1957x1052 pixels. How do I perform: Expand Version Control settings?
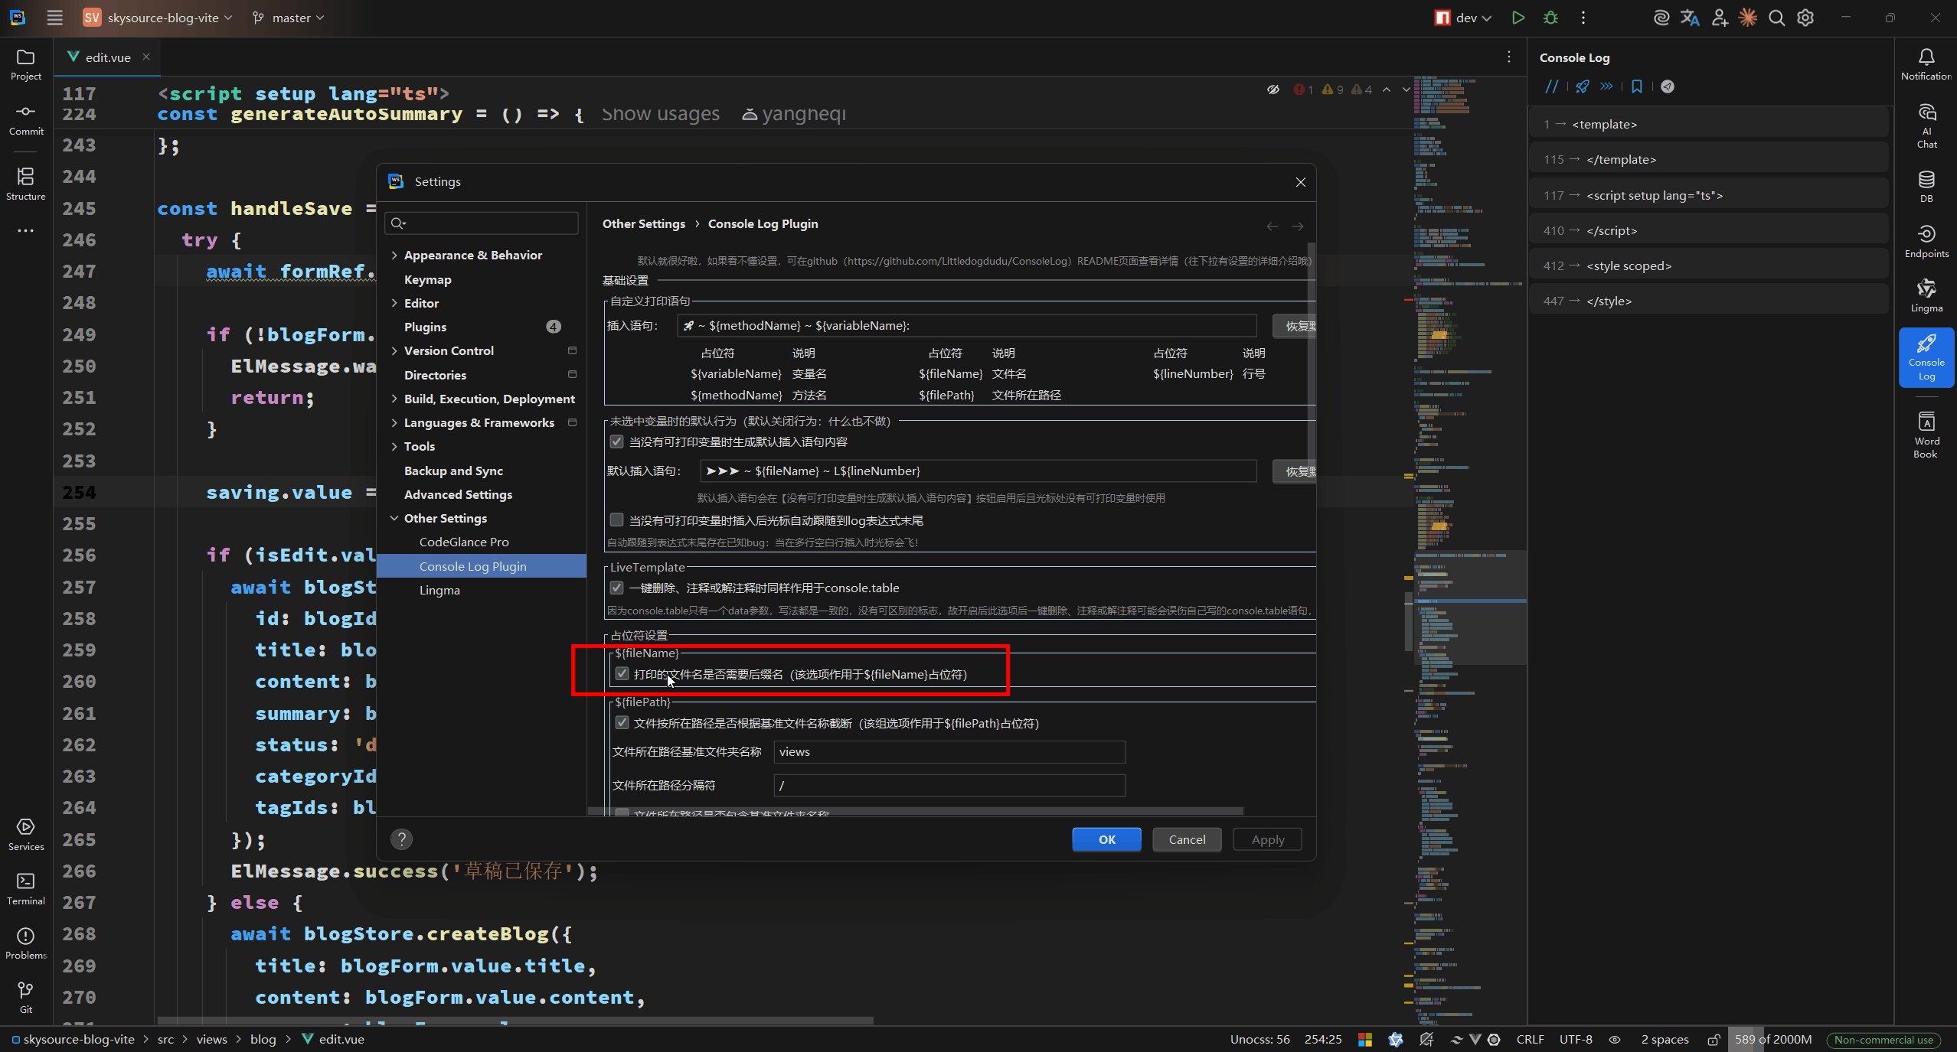pos(394,350)
